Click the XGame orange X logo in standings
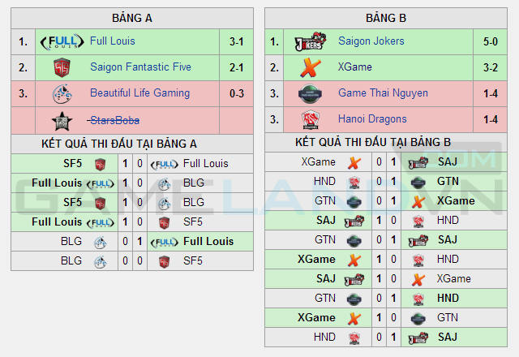The height and width of the screenshot is (357, 519). (311, 68)
